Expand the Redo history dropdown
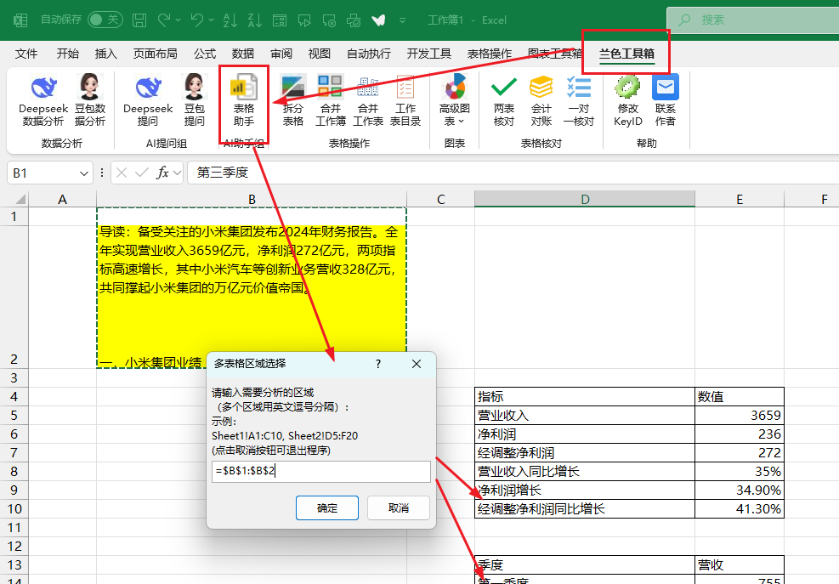Screen dimensions: 839x584 (179, 20)
